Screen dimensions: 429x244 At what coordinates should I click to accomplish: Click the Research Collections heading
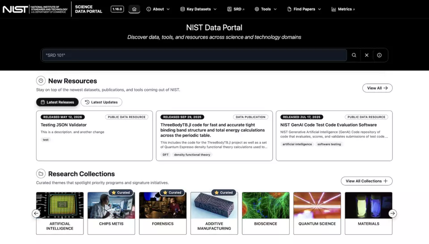point(81,174)
